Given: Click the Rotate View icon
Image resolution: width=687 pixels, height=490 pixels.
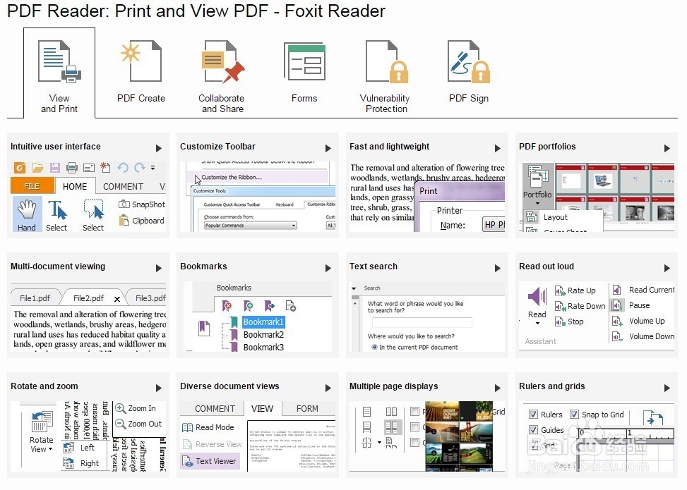Looking at the screenshot, I should point(42,422).
